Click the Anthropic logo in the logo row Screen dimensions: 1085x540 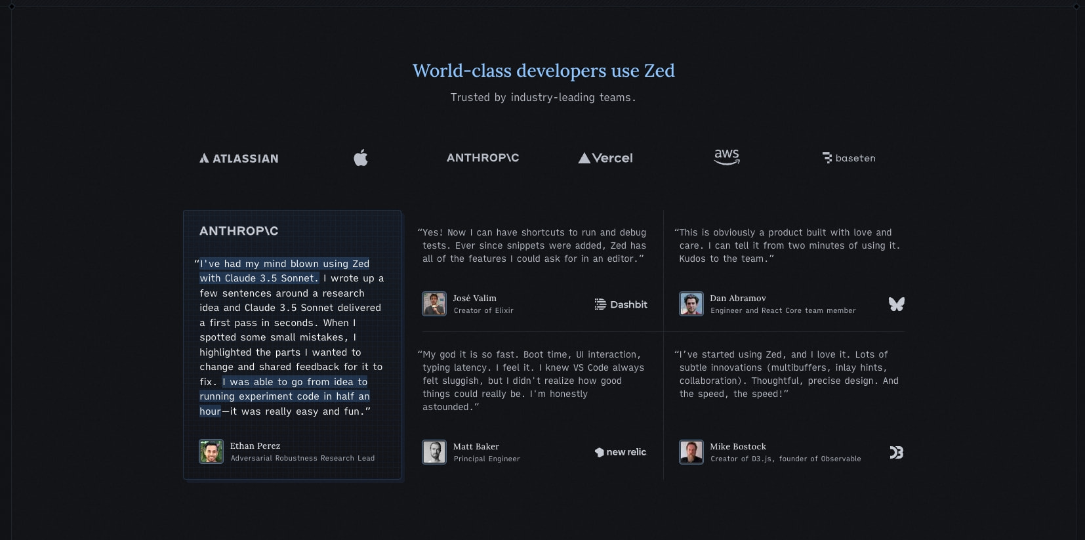pos(483,157)
